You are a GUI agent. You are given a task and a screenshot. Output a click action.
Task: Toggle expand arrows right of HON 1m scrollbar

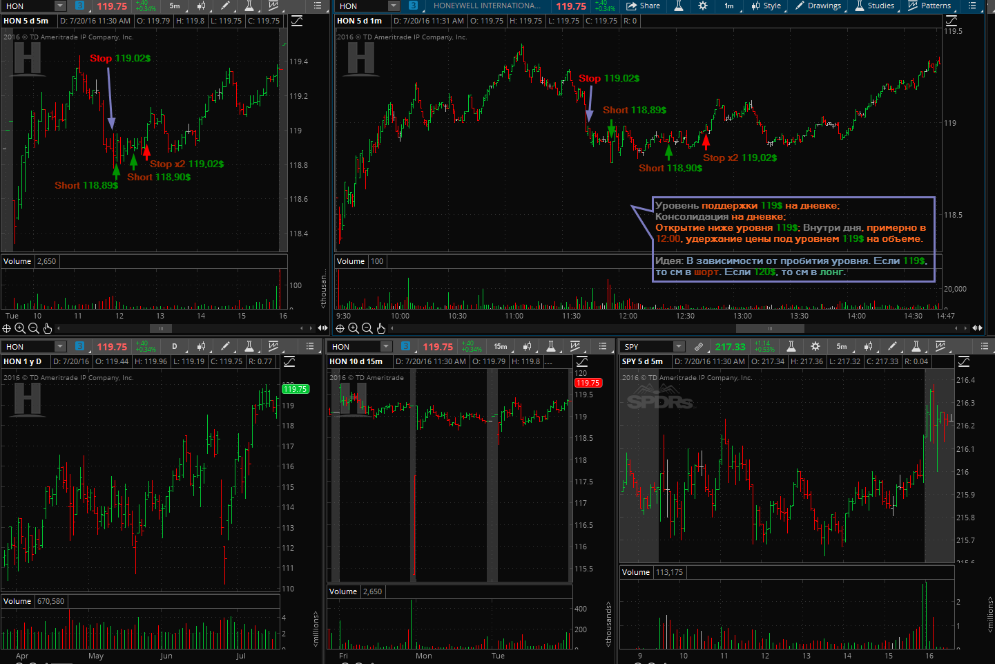tap(977, 328)
